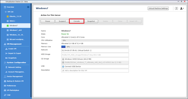188x99 pixels.
Task: Click the Backup & Restore VM icon
Action: 5,81
